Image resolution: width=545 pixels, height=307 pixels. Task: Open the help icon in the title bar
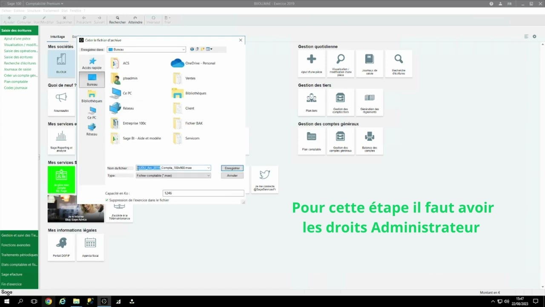click(491, 3)
